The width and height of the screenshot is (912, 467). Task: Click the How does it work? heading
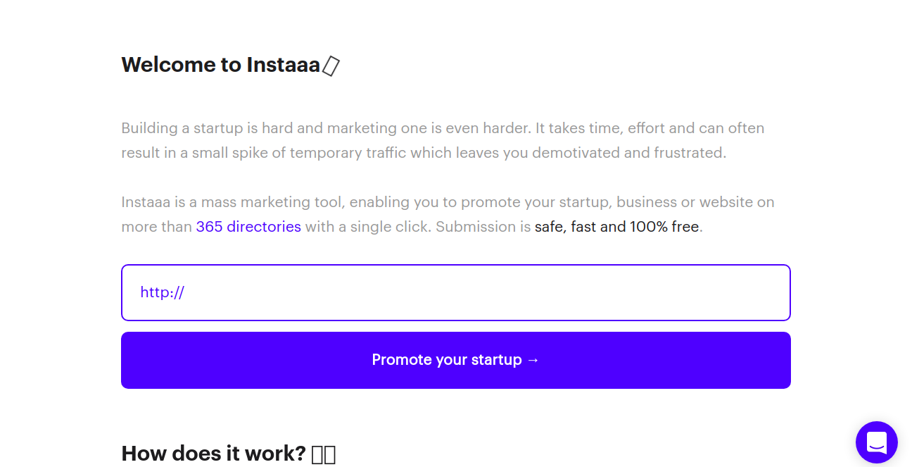(x=213, y=453)
